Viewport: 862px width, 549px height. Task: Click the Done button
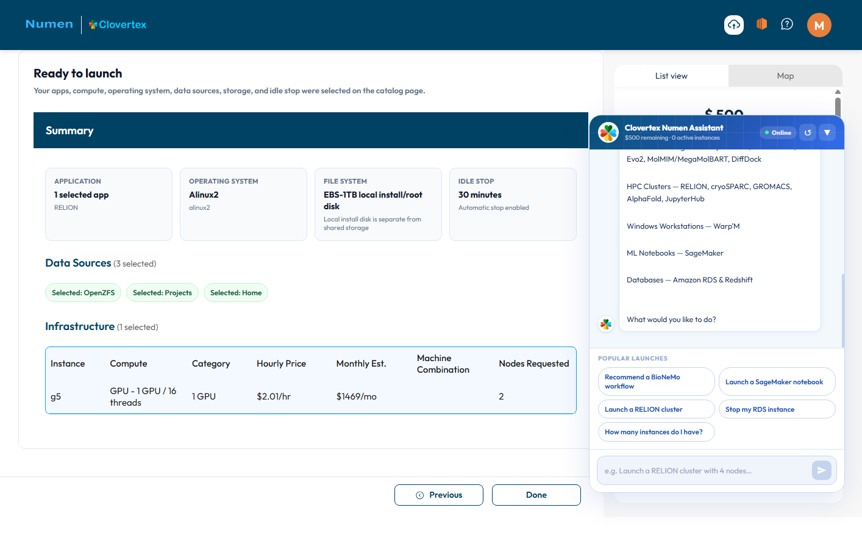[536, 495]
